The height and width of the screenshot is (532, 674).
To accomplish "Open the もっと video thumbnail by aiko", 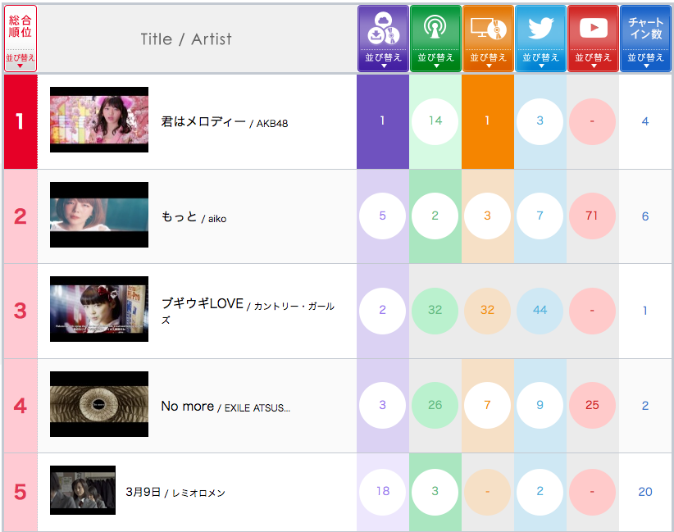I will pos(99,215).
